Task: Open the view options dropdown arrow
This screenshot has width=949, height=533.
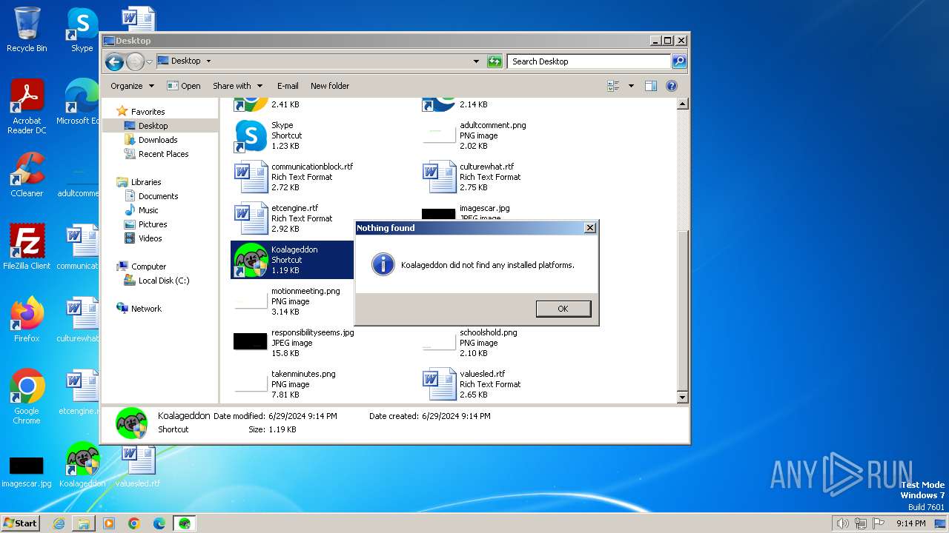Action: (x=631, y=86)
